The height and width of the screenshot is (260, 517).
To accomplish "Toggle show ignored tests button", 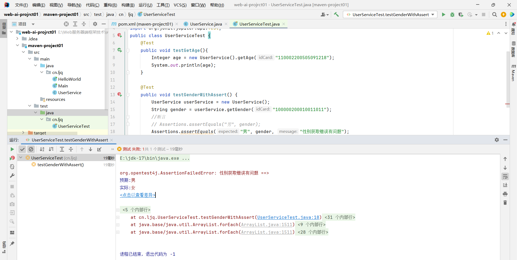I will 31,149.
